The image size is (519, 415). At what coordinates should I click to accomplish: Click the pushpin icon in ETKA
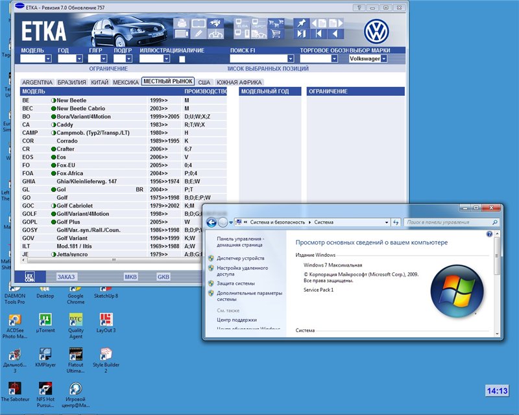(x=301, y=23)
